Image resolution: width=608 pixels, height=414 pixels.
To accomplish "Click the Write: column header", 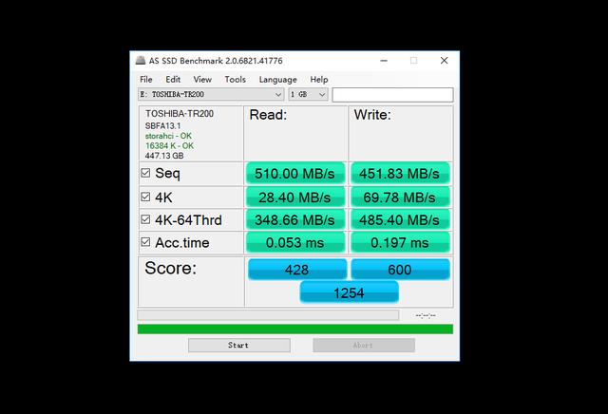I will click(372, 115).
